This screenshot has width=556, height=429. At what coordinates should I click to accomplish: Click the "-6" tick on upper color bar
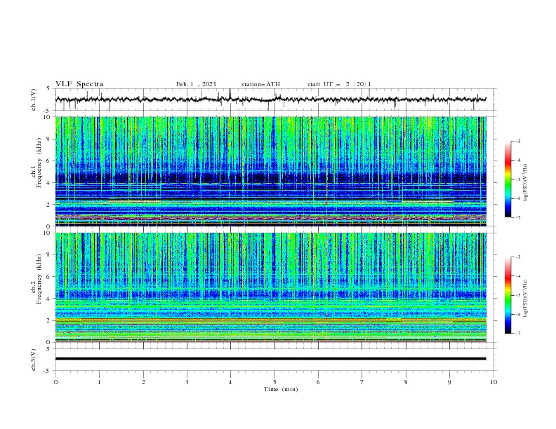coord(517,198)
